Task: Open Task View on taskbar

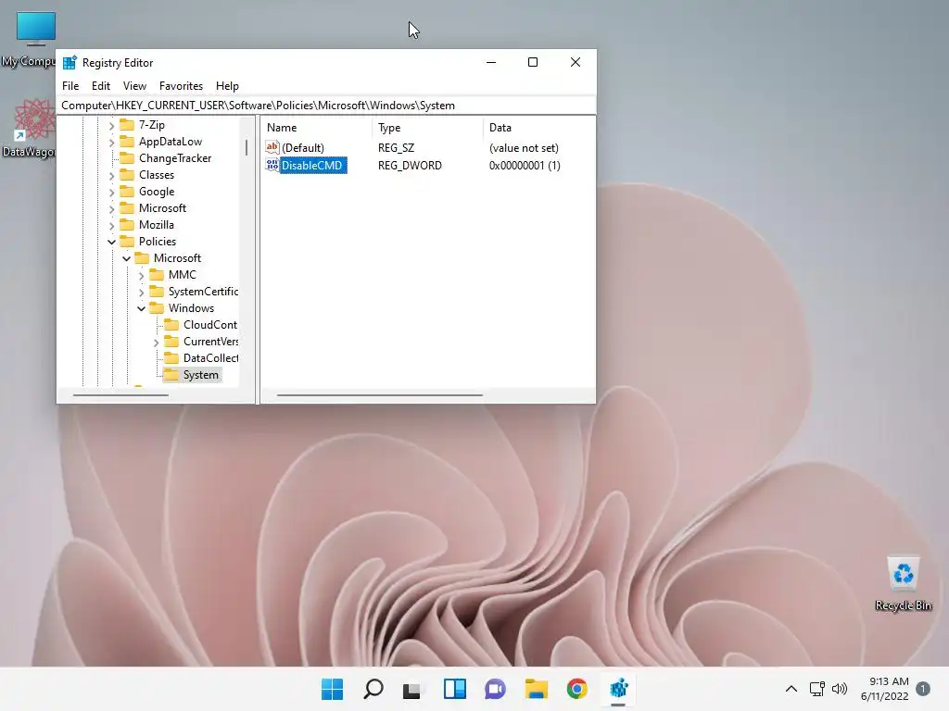Action: (412, 689)
